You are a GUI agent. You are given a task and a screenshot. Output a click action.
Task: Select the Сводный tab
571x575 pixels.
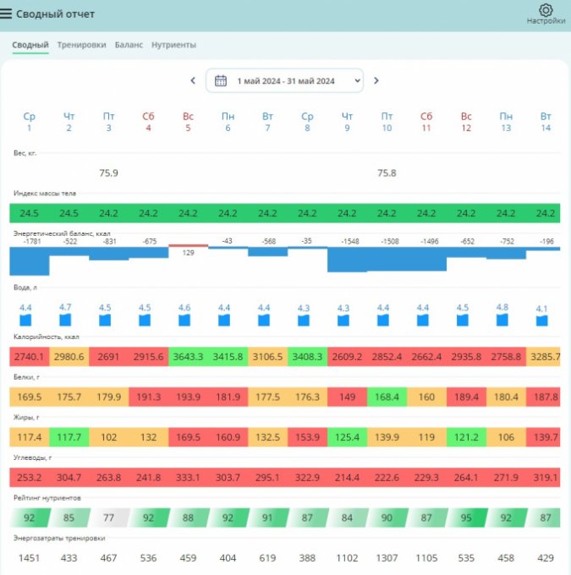pos(30,45)
